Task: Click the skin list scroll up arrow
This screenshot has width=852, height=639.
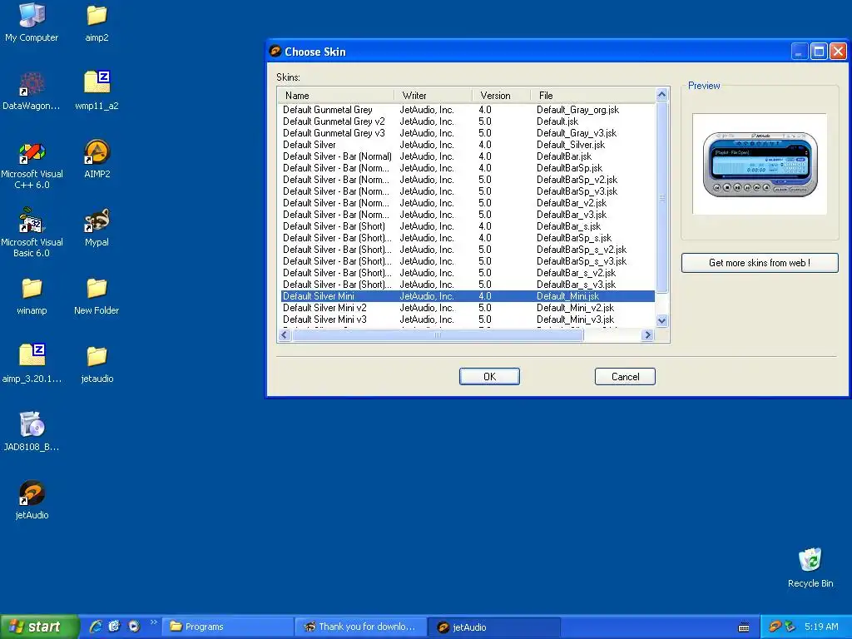Action: tap(661, 95)
